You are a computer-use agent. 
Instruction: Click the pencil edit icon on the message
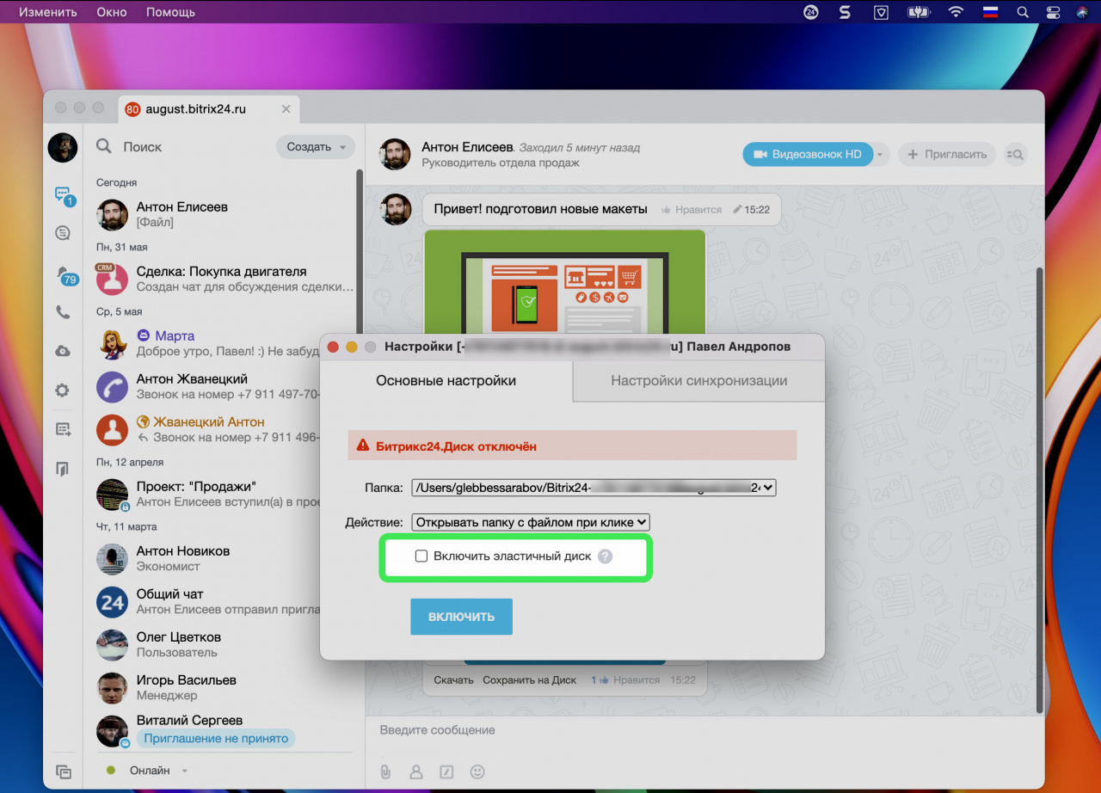coord(737,209)
